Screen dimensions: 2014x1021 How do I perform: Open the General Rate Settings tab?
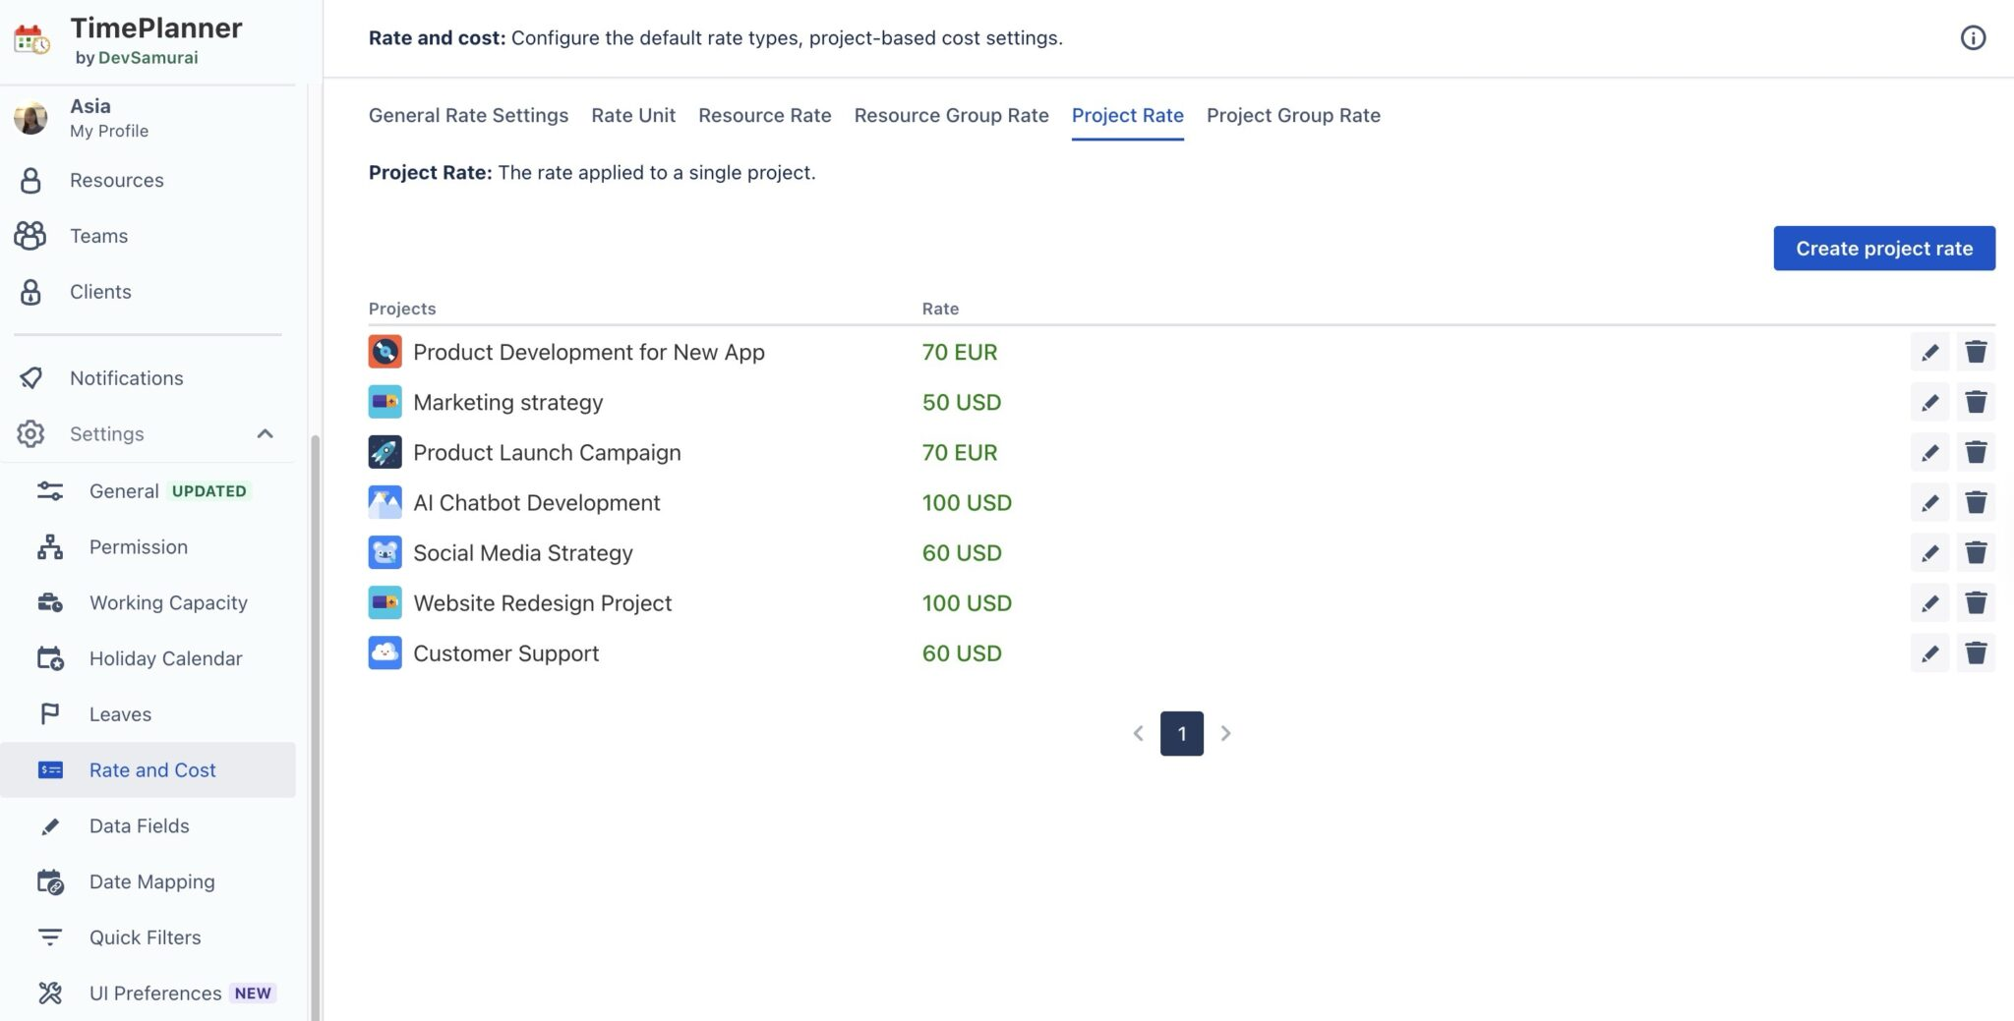[x=468, y=116]
